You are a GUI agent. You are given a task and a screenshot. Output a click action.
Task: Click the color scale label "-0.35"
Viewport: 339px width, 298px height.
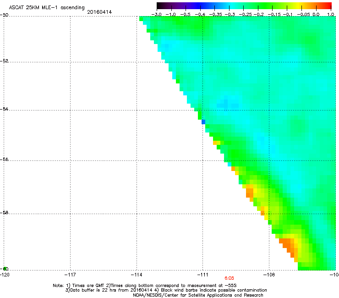tap(215, 15)
